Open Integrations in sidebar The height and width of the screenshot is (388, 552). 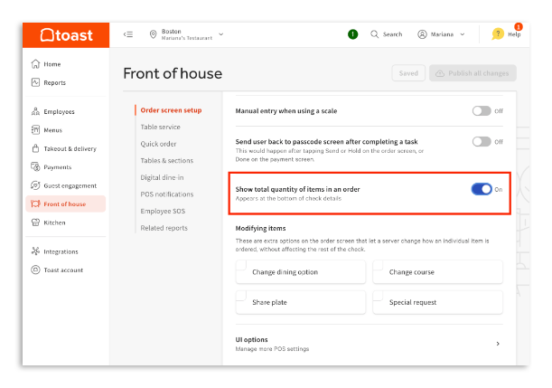pos(60,251)
